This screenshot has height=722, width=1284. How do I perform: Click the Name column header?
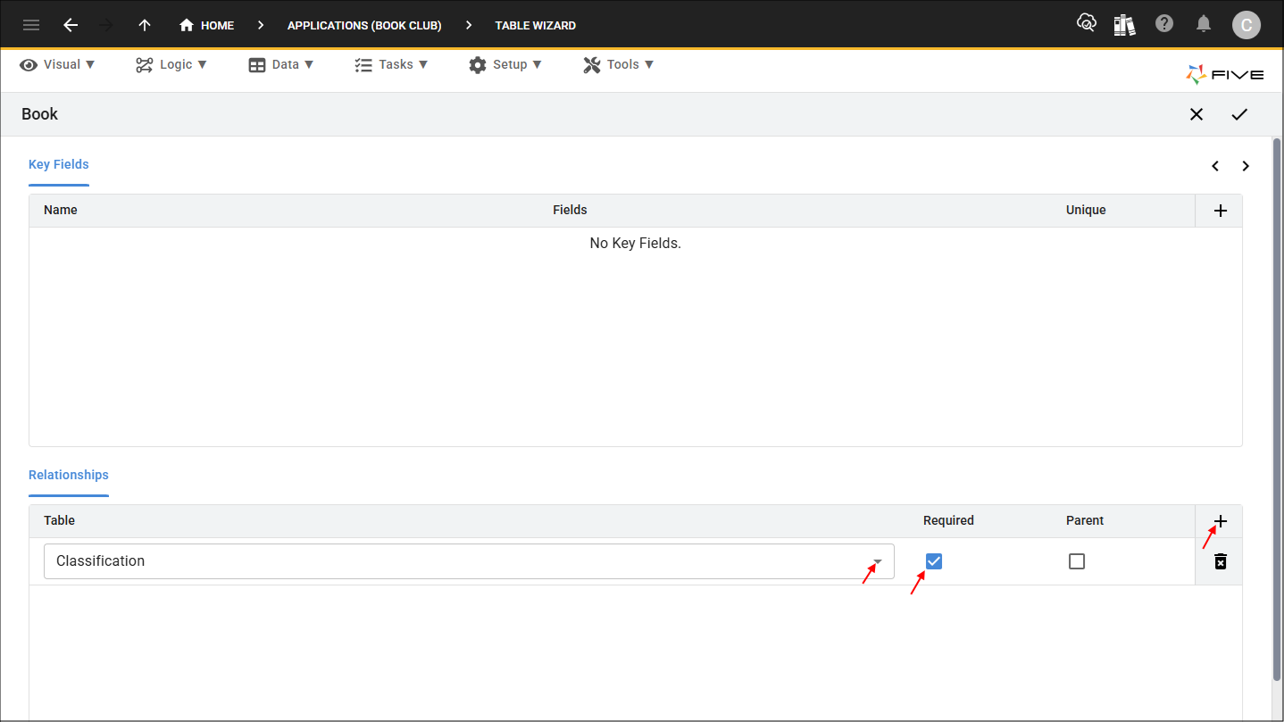point(61,210)
